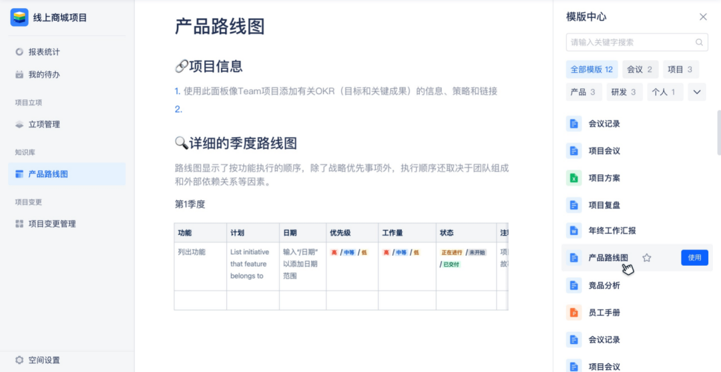Select the orange slides icon of 员工手册
This screenshot has height=372, width=721.
(573, 313)
